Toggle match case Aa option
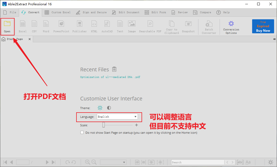This screenshot has height=167, width=277. 248,162
